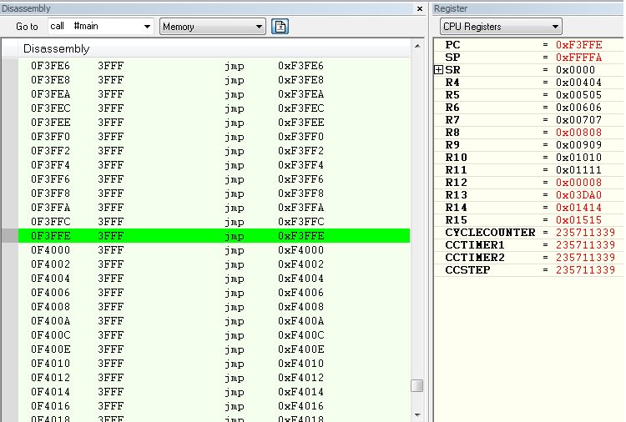
Task: Select disassembly row 0F4008
Action: pos(214,307)
